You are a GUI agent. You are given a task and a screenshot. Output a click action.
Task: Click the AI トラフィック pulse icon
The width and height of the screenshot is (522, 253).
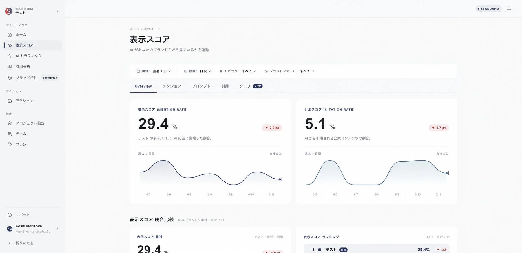point(10,56)
